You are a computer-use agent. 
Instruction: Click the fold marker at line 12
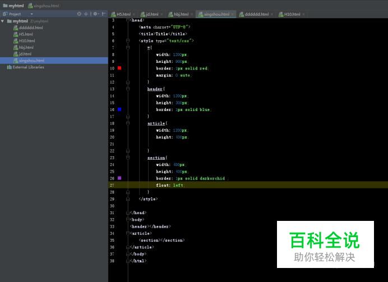[x=128, y=82]
